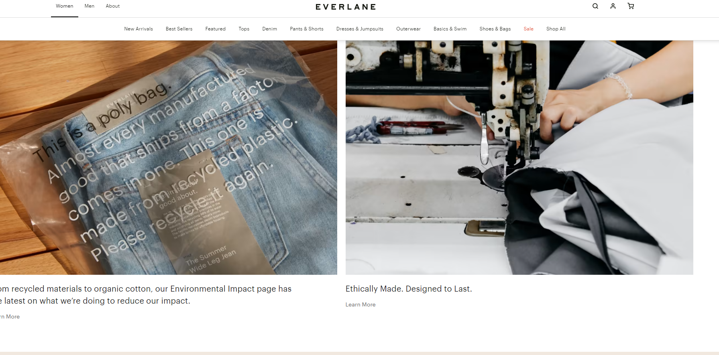This screenshot has width=719, height=355.
Task: Open the account profile icon
Action: tap(613, 6)
